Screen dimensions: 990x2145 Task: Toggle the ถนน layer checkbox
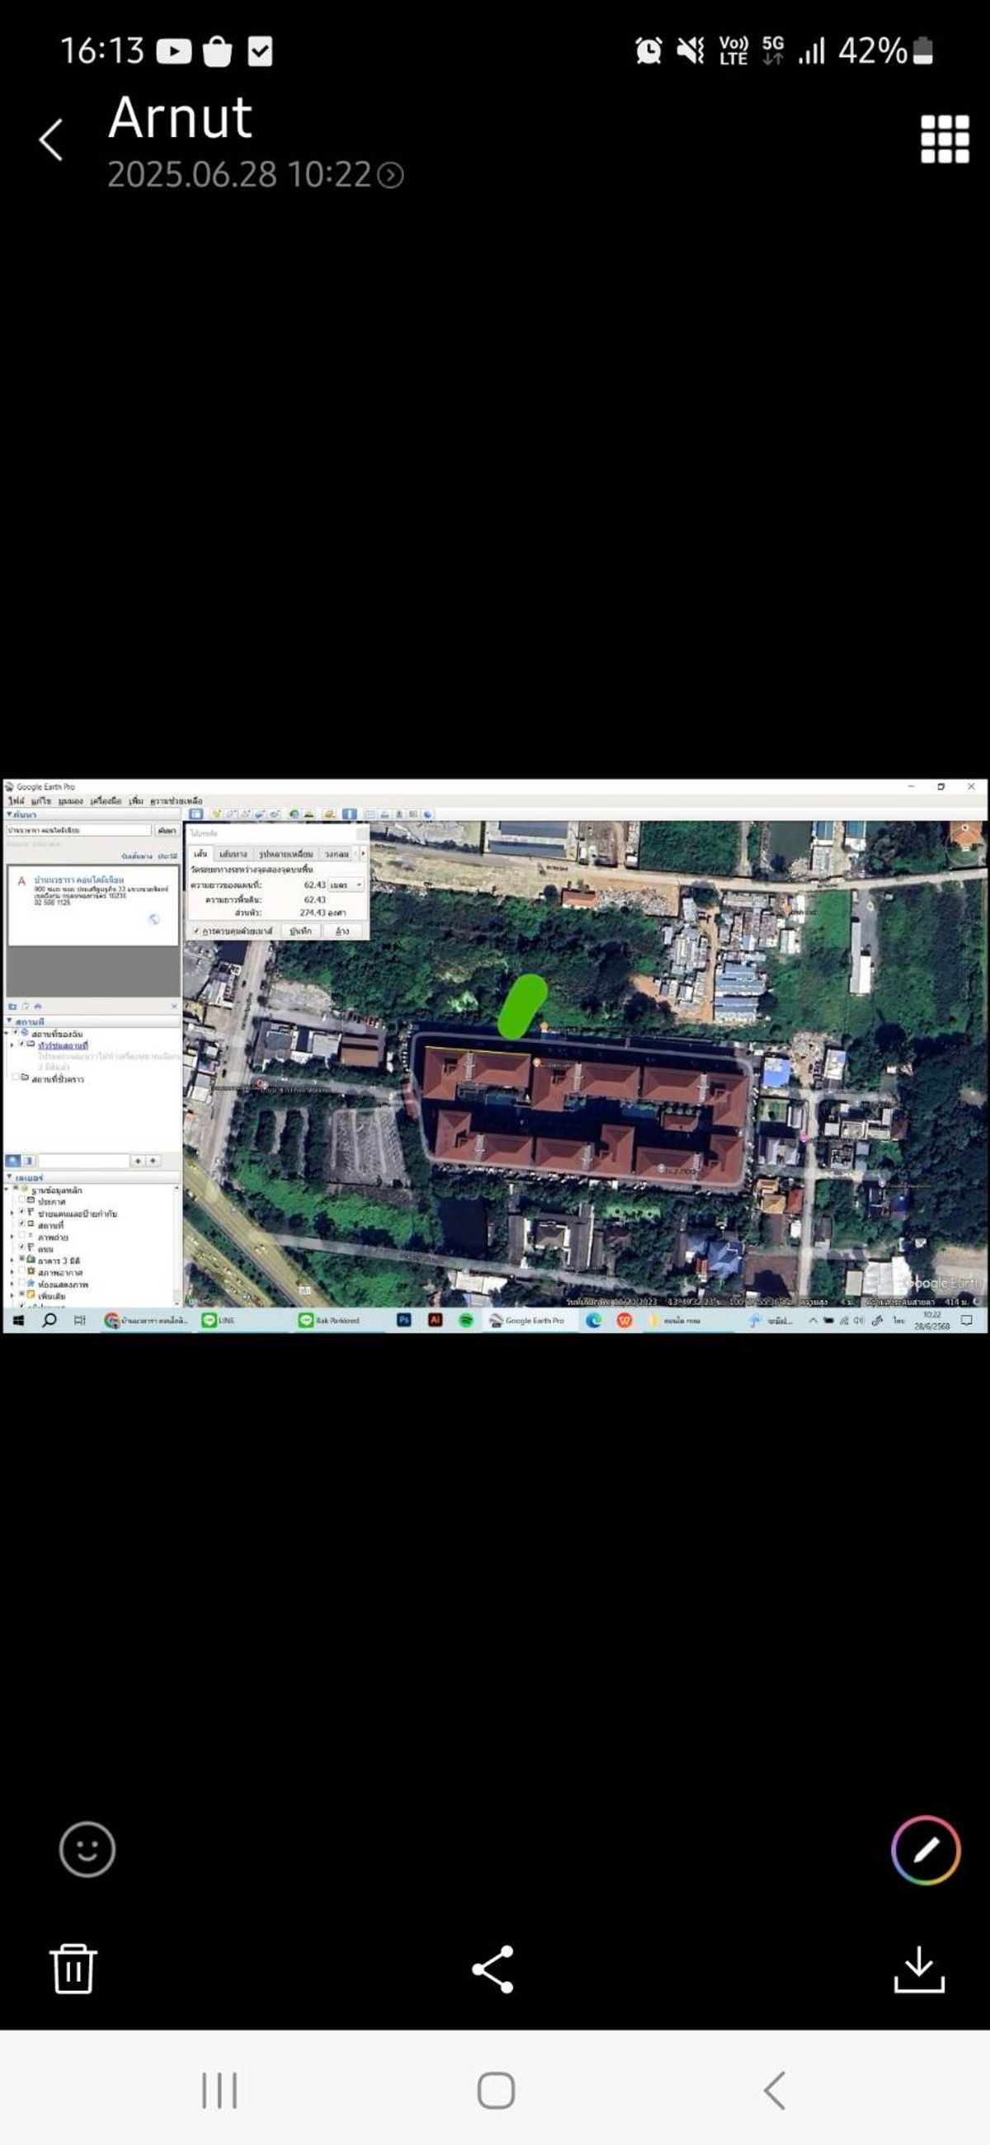pyautogui.click(x=21, y=1247)
